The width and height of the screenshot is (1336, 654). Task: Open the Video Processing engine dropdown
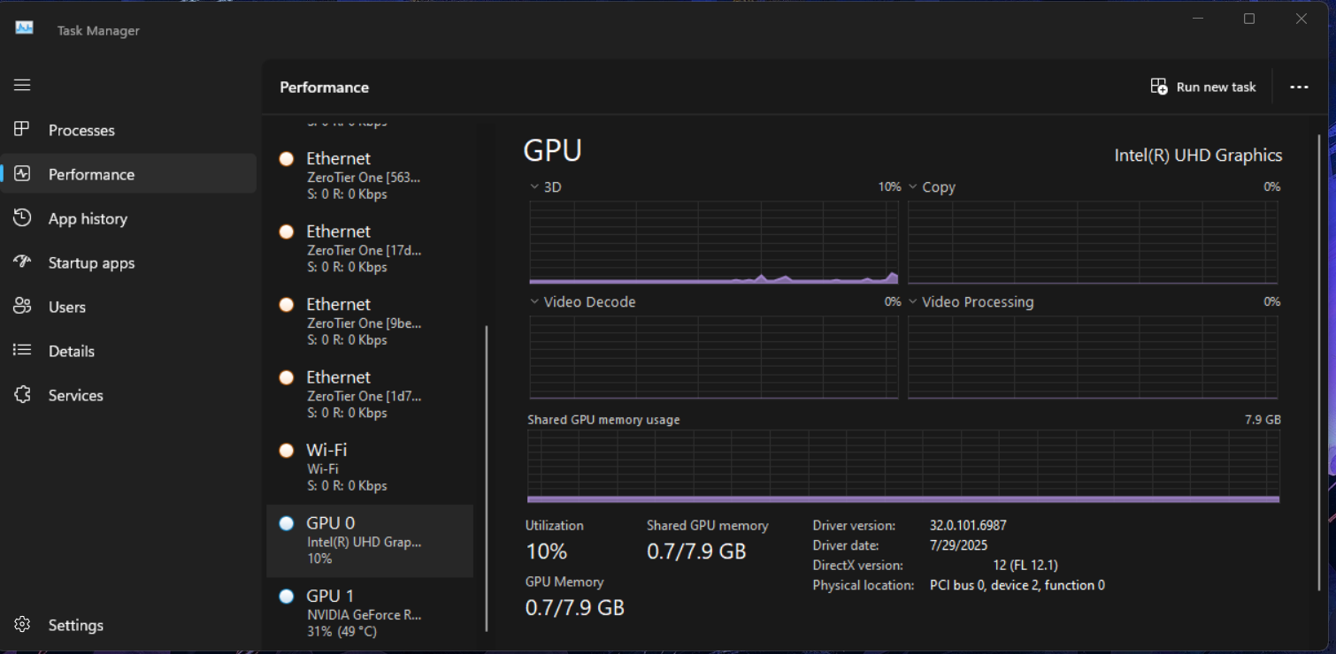tap(971, 302)
